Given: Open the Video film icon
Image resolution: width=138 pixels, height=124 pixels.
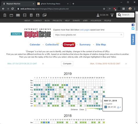Looking at the screenshot, I should click(x=25, y=15).
